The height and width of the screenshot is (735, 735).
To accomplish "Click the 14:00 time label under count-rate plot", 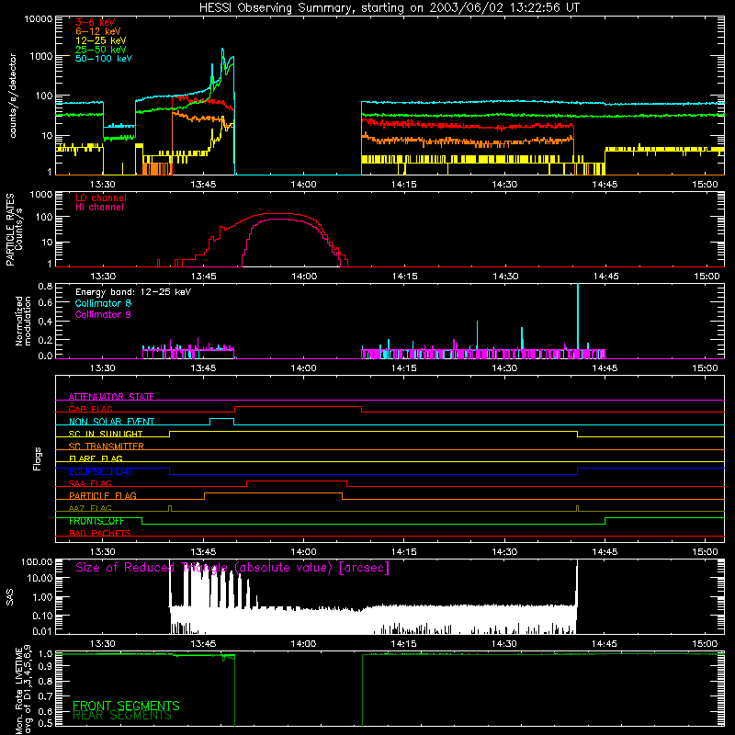I will click(x=303, y=185).
